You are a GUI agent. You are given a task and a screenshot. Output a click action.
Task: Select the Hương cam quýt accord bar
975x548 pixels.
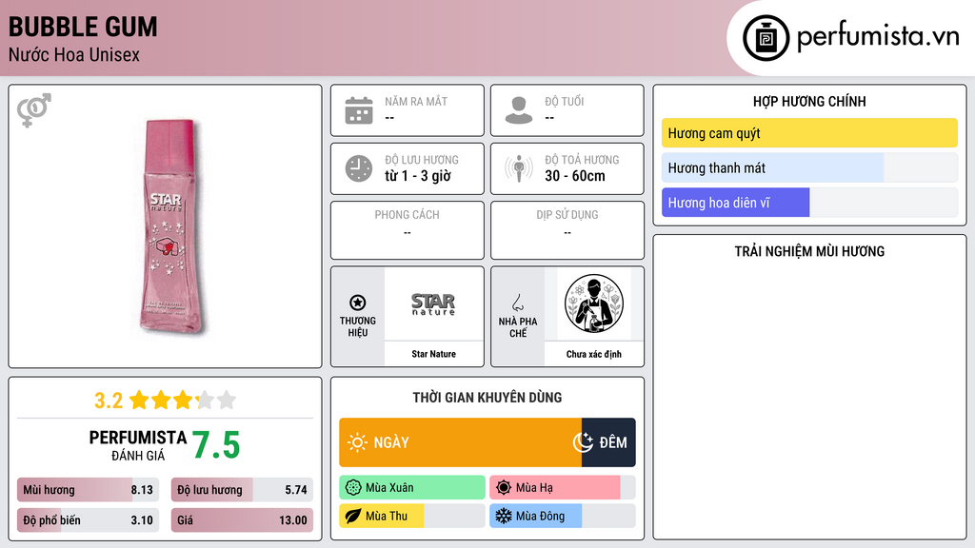[x=809, y=133]
